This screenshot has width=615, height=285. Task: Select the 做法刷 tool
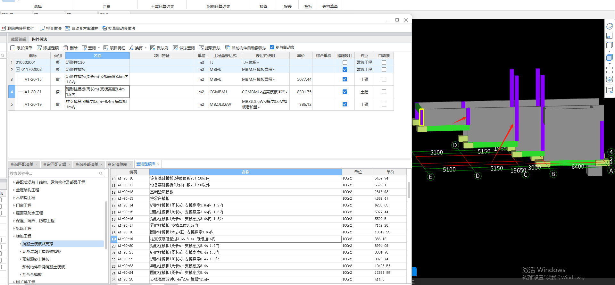[159, 48]
